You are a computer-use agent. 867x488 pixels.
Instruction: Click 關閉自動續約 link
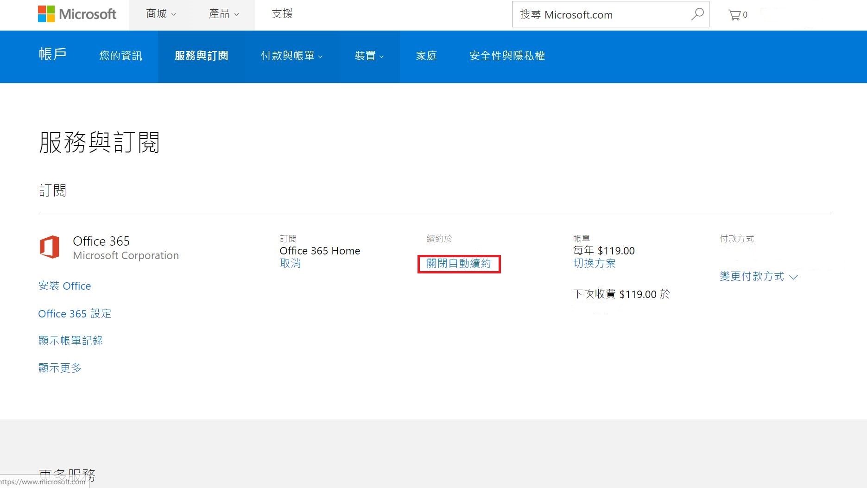point(459,264)
